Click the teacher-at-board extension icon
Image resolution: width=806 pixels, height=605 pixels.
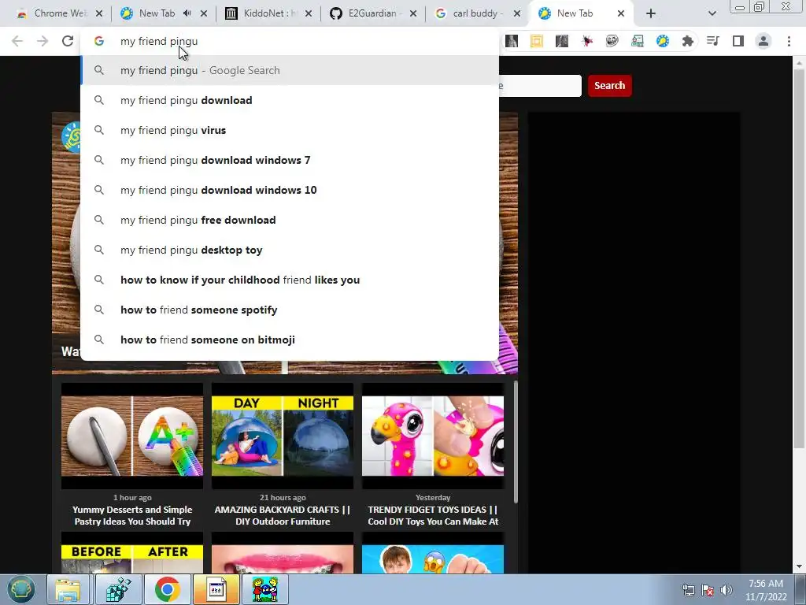pyautogui.click(x=637, y=41)
